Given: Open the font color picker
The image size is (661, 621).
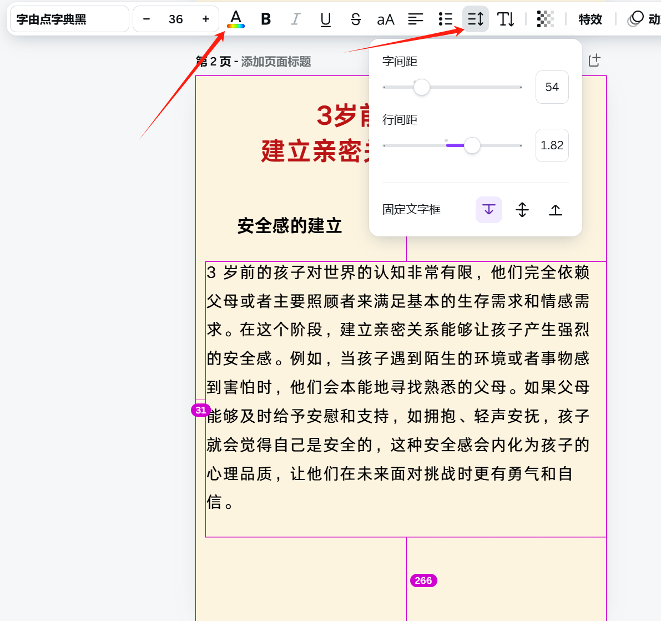Looking at the screenshot, I should (235, 19).
